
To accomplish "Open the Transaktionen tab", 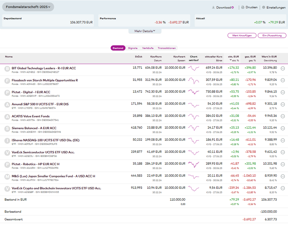I will click(166, 48).
